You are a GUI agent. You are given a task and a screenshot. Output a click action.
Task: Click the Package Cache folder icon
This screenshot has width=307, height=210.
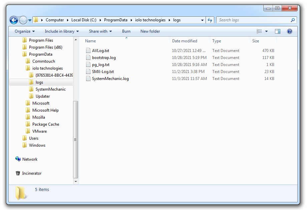[28, 124]
